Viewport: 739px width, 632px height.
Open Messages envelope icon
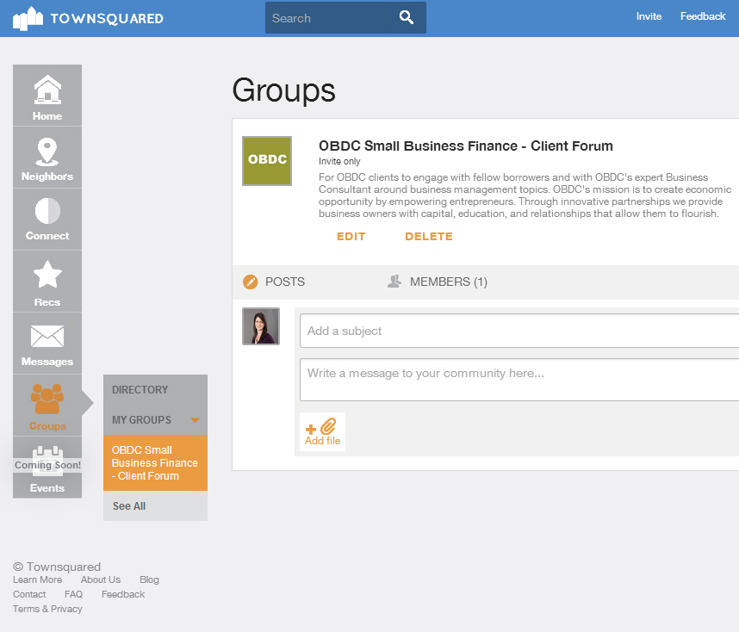point(47,337)
